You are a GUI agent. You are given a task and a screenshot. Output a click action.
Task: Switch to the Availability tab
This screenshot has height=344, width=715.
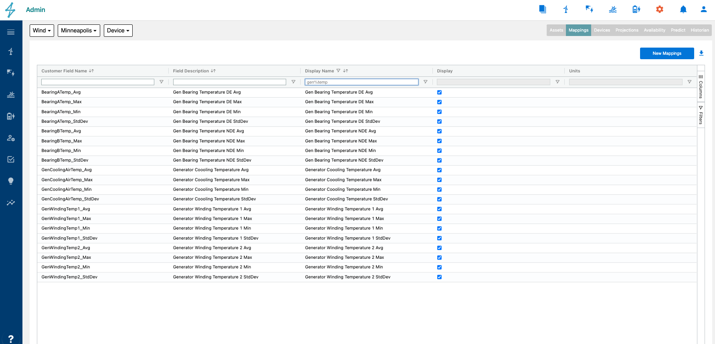pyautogui.click(x=654, y=30)
